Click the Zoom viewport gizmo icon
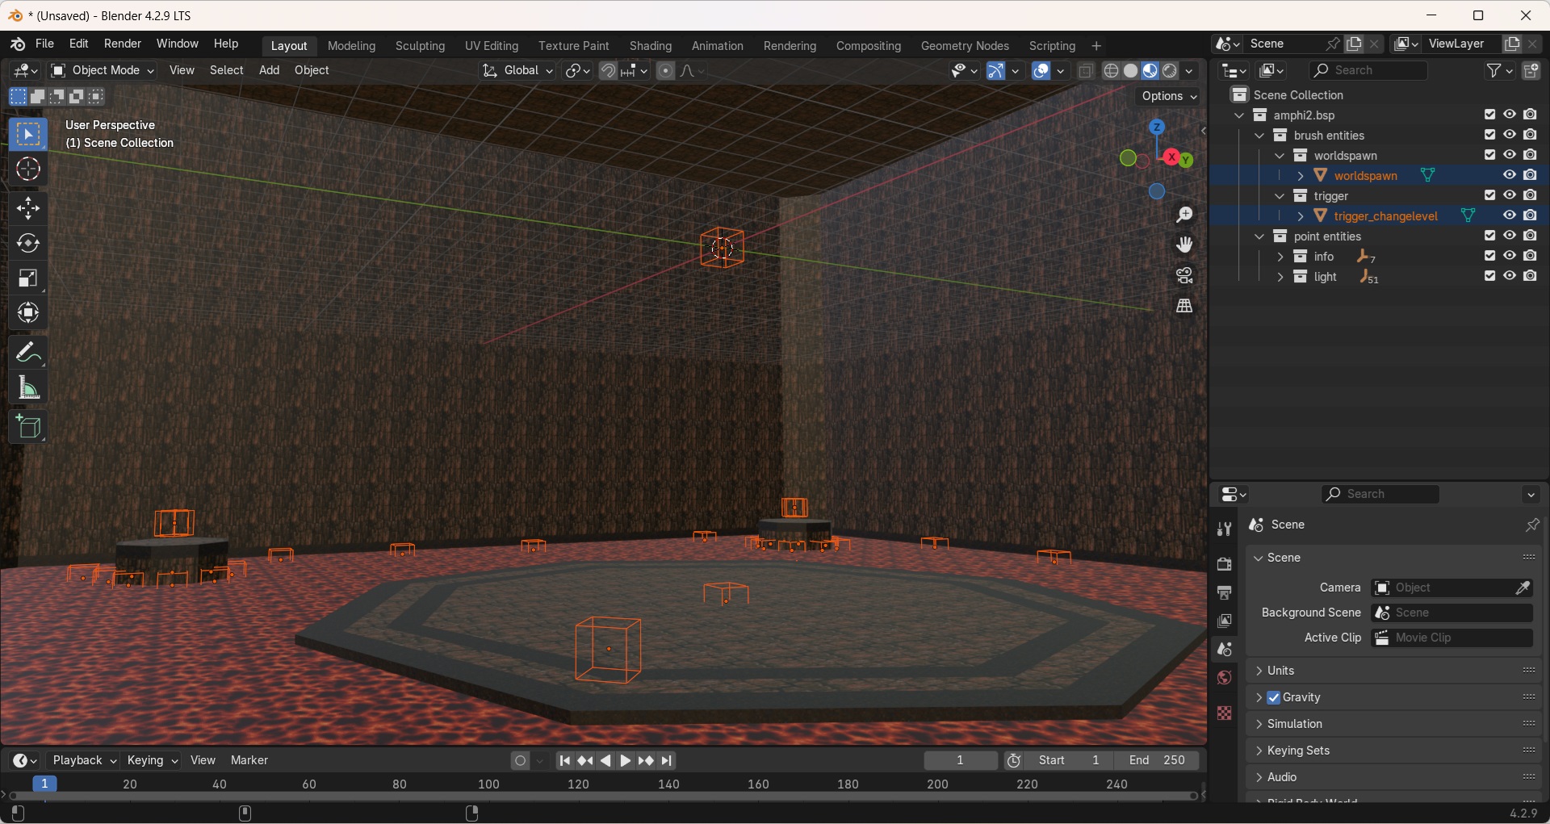The image size is (1550, 824). (x=1184, y=215)
